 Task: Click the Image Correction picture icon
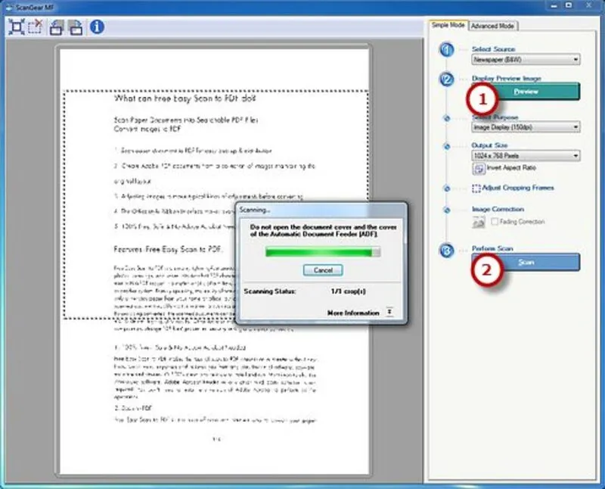(x=478, y=222)
